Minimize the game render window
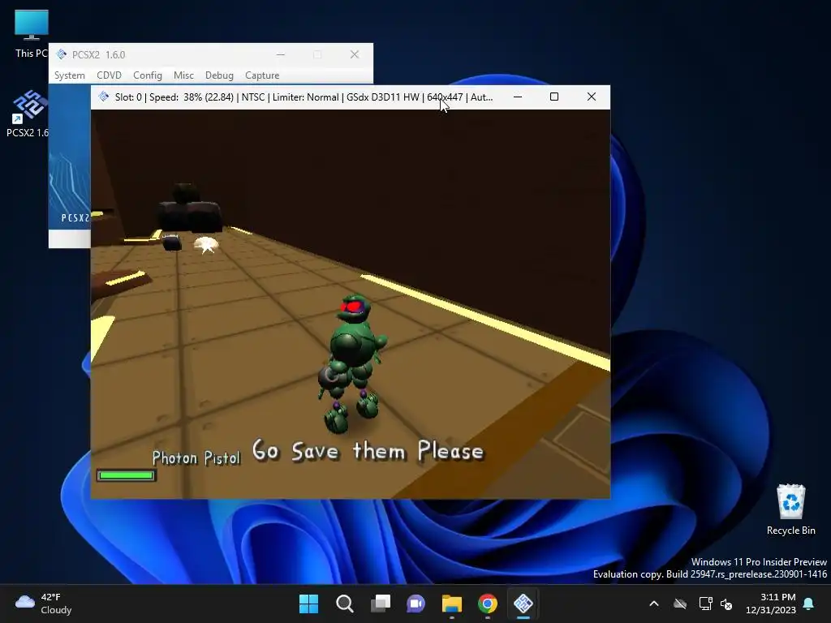Screen dimensions: 831x623 518,97
